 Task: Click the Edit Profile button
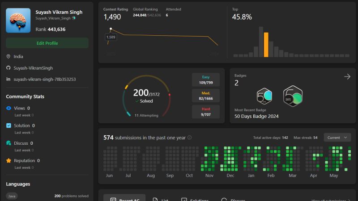[47, 43]
